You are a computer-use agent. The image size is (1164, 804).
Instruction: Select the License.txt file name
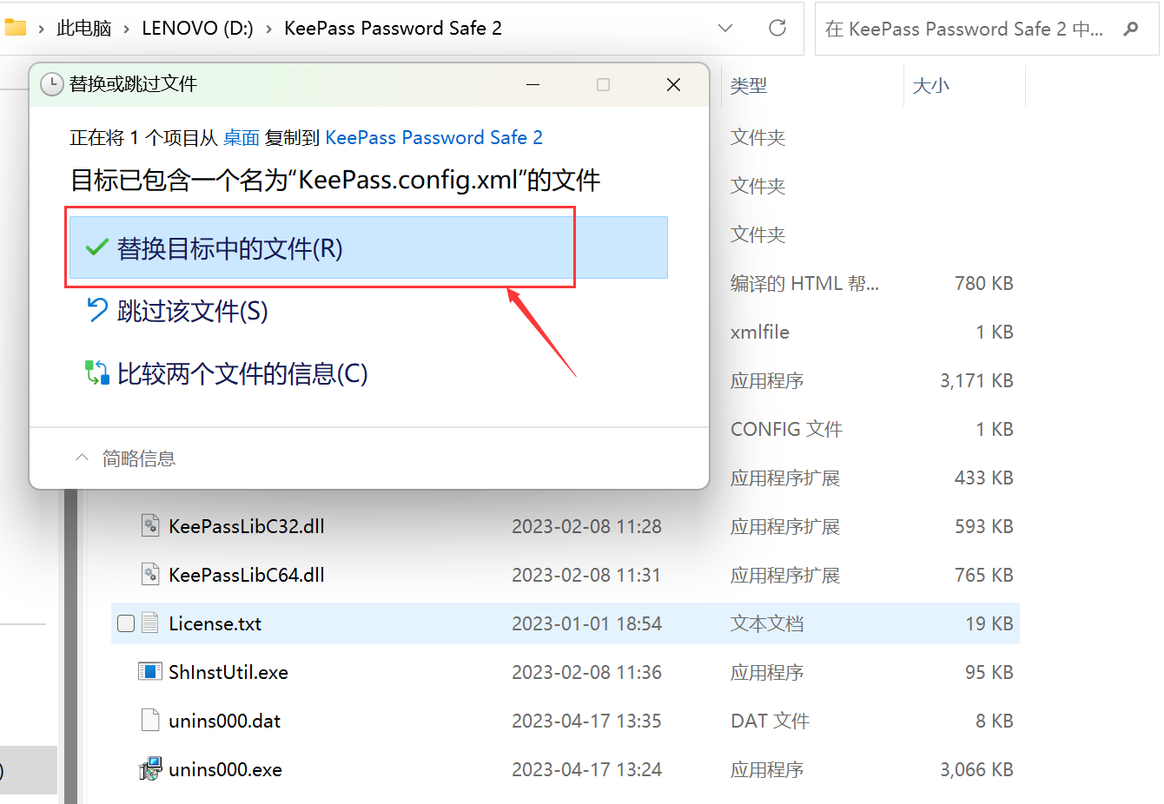coord(215,623)
